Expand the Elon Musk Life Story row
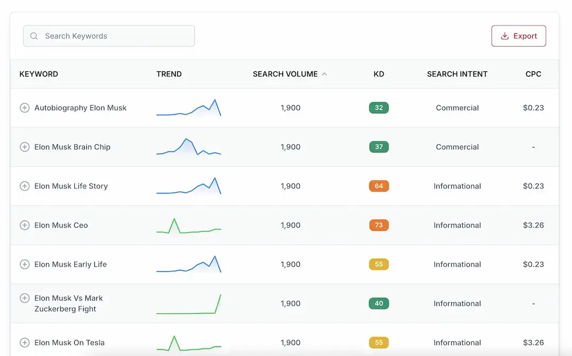Image resolution: width=572 pixels, height=356 pixels. click(x=24, y=186)
